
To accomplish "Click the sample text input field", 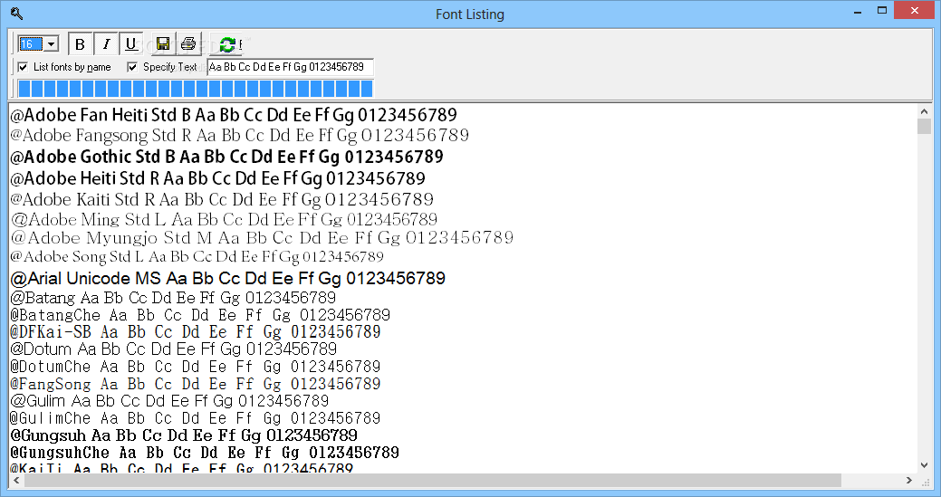I will tap(291, 67).
